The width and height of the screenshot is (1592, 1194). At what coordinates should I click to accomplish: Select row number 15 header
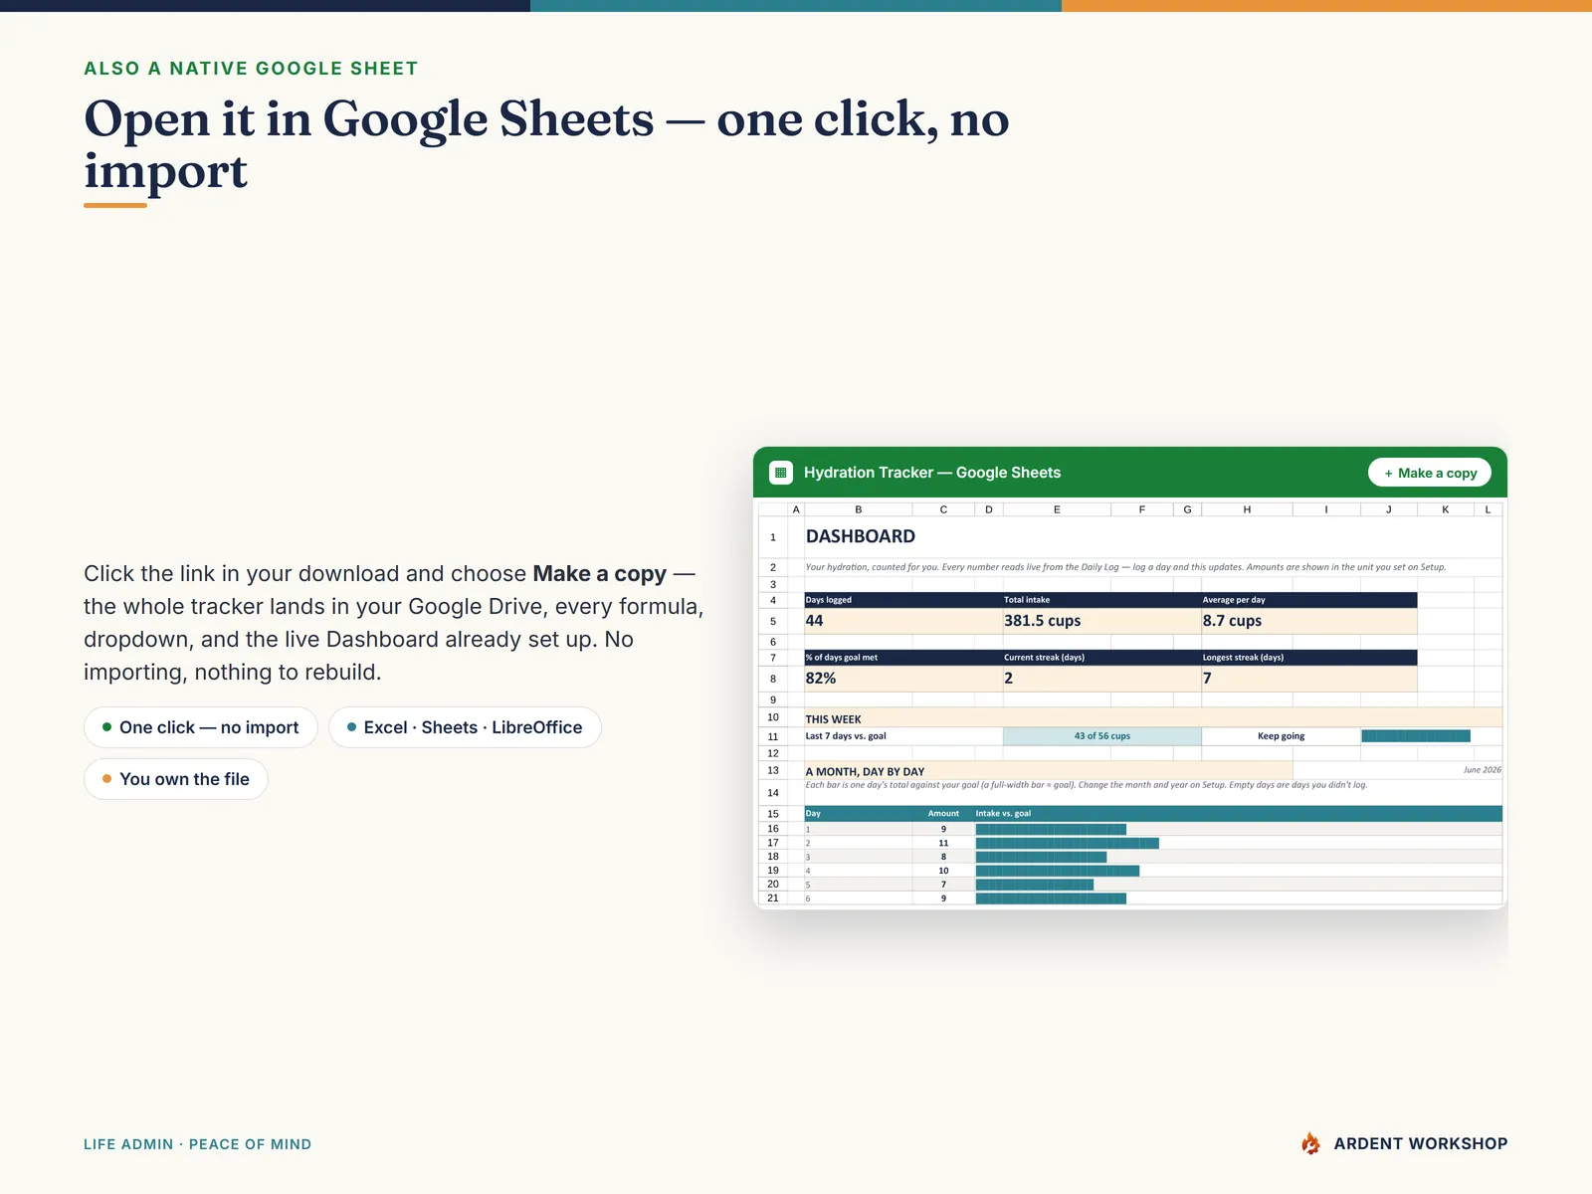coord(773,814)
